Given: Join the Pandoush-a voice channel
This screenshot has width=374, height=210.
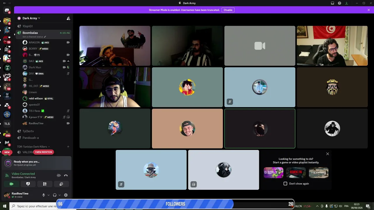Looking at the screenshot, I should tap(44, 138).
